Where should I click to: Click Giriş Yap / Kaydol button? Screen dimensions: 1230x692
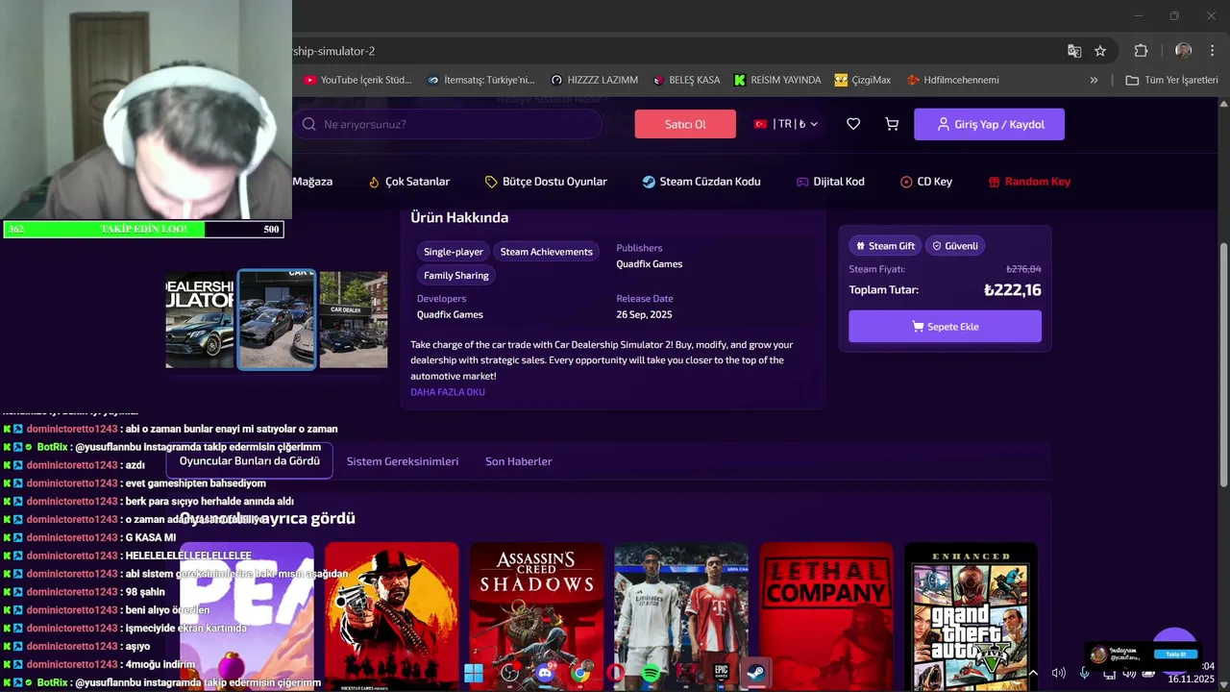[990, 124]
